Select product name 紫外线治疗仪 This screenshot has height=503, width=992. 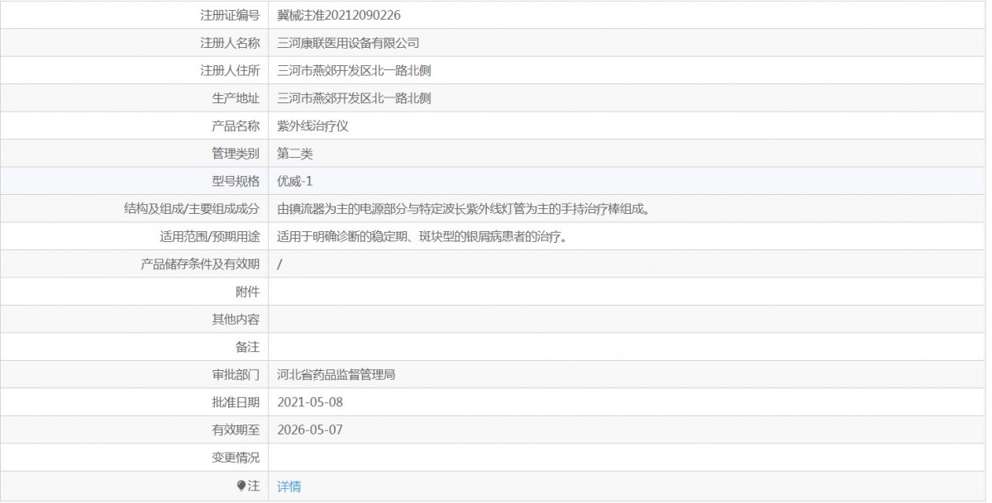point(312,126)
